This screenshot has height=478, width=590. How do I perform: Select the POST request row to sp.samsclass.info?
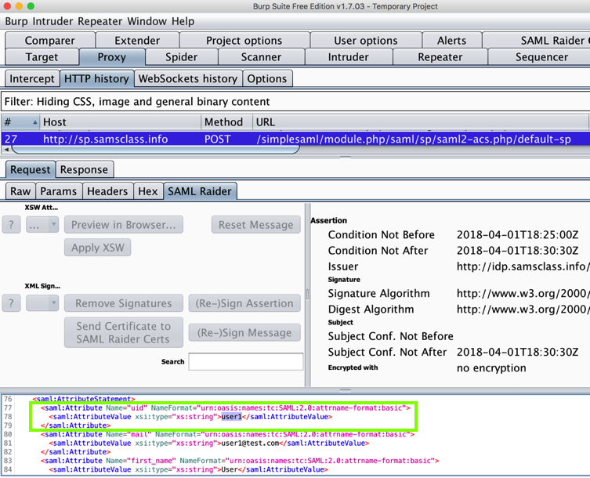tap(295, 139)
